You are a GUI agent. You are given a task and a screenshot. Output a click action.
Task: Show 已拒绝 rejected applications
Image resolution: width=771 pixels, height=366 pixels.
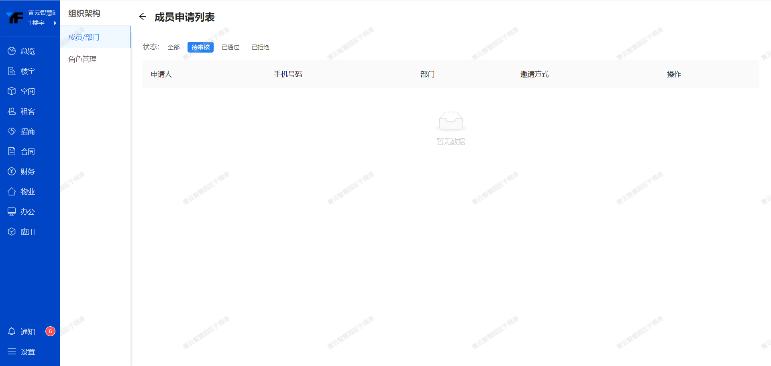pyautogui.click(x=260, y=47)
